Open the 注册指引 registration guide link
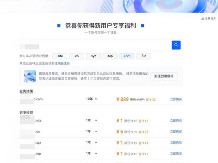Image resolution: width=218 pixels, height=163 pixels. pos(208,19)
